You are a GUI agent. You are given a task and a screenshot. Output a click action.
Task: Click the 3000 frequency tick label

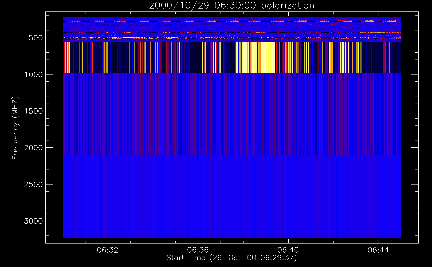pos(33,221)
